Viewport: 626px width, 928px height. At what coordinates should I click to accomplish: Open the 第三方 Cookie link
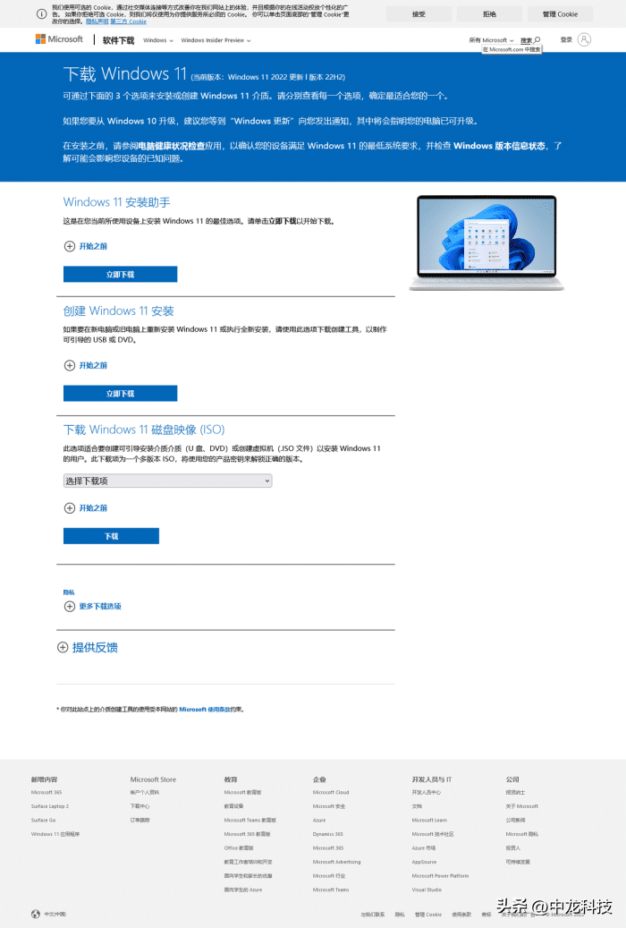coord(129,21)
